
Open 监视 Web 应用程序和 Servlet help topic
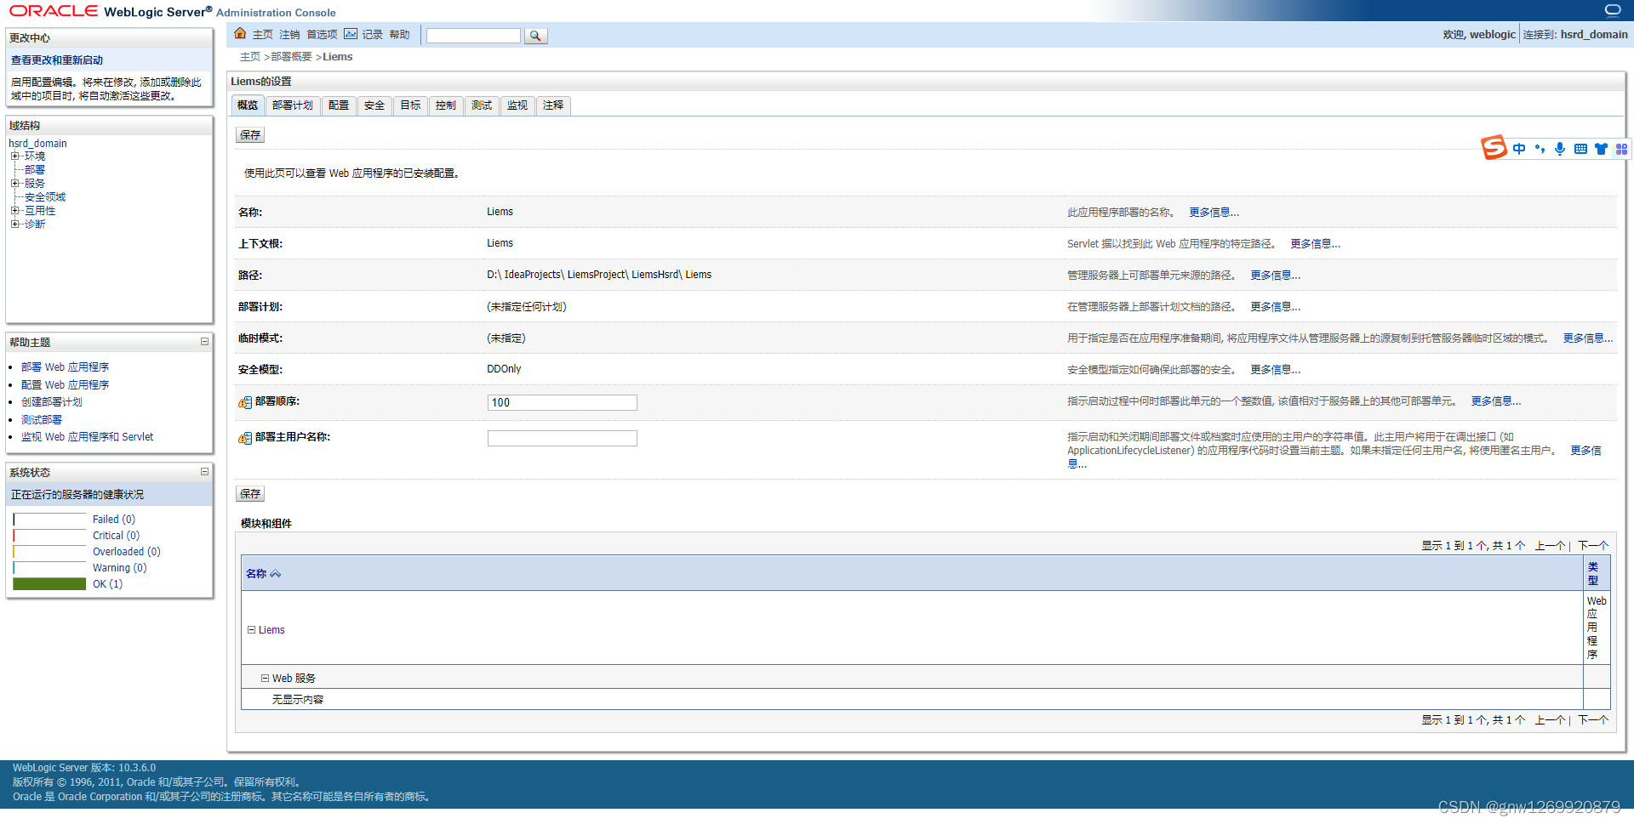(87, 437)
